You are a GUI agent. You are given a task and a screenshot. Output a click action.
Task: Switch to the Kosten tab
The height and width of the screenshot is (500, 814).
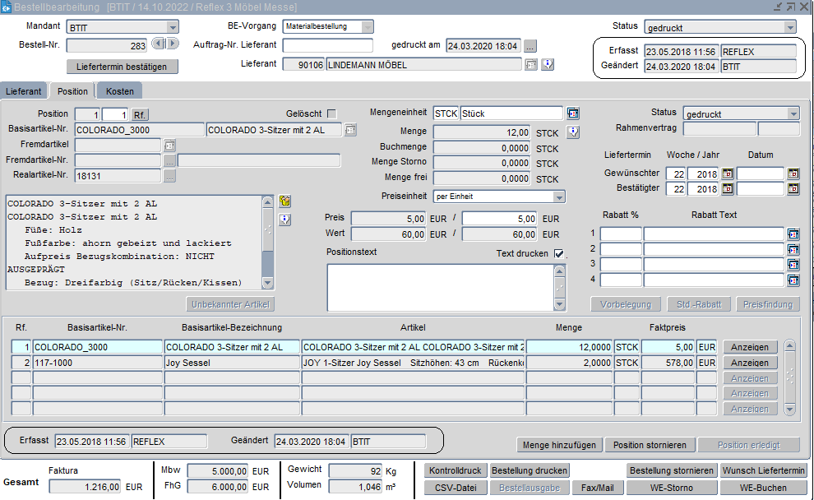[119, 91]
